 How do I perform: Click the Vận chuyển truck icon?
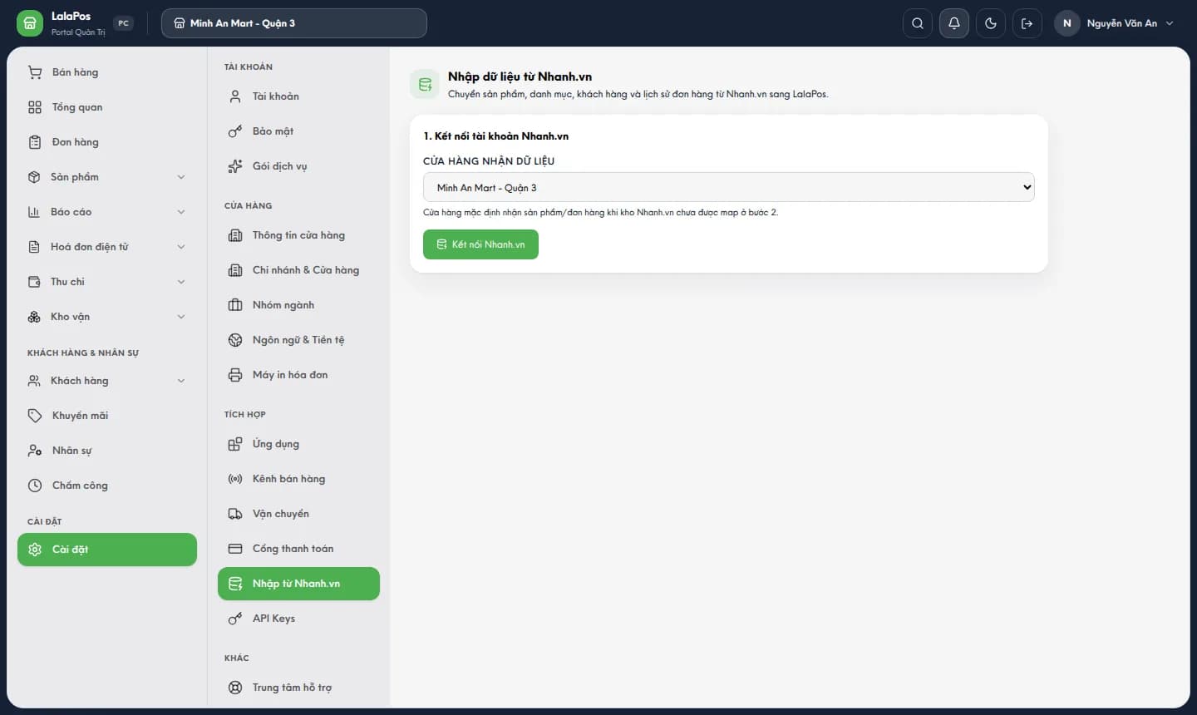click(235, 514)
